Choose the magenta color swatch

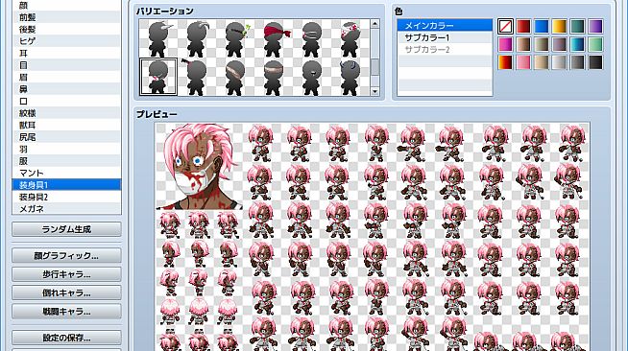pyautogui.click(x=505, y=44)
